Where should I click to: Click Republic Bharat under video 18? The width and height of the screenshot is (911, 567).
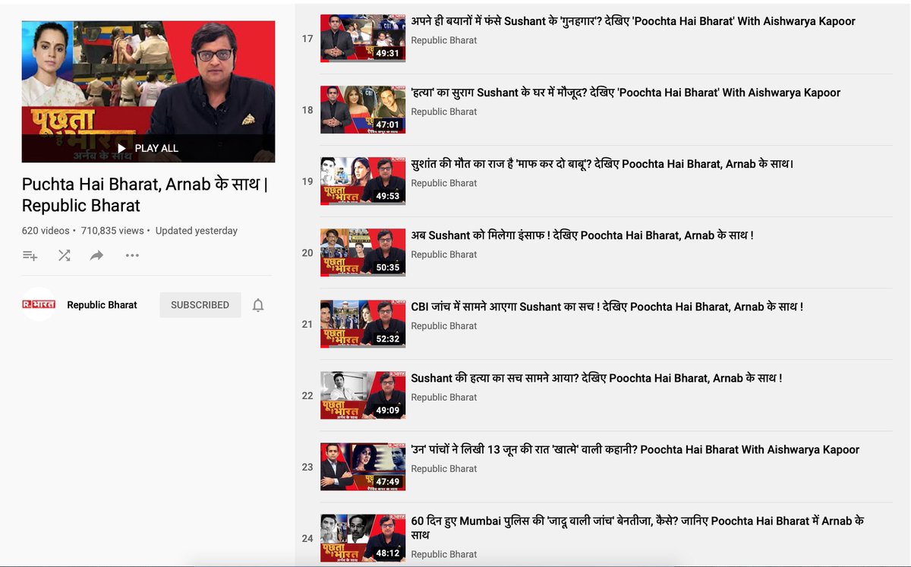(444, 112)
